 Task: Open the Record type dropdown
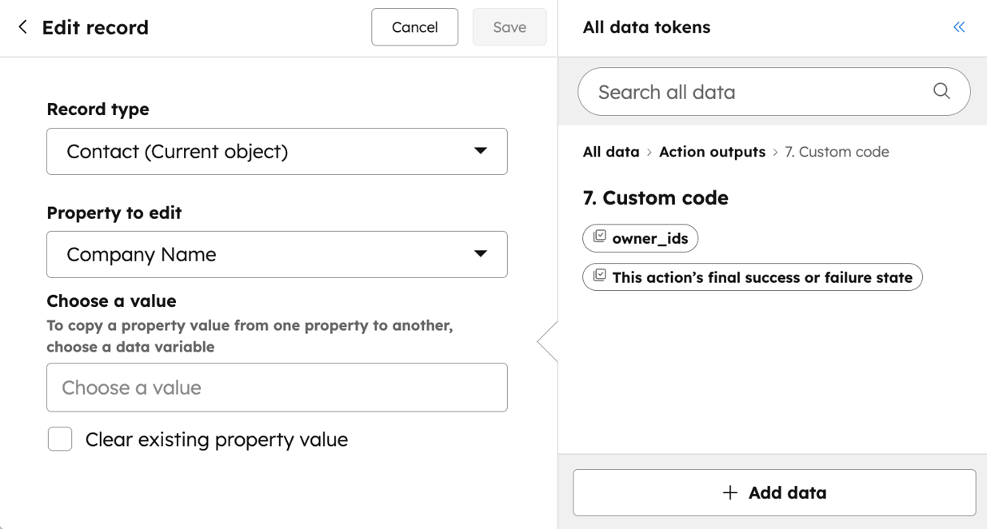[x=277, y=151]
